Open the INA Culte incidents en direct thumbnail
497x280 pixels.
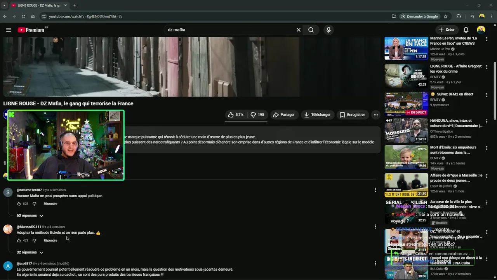(406, 267)
